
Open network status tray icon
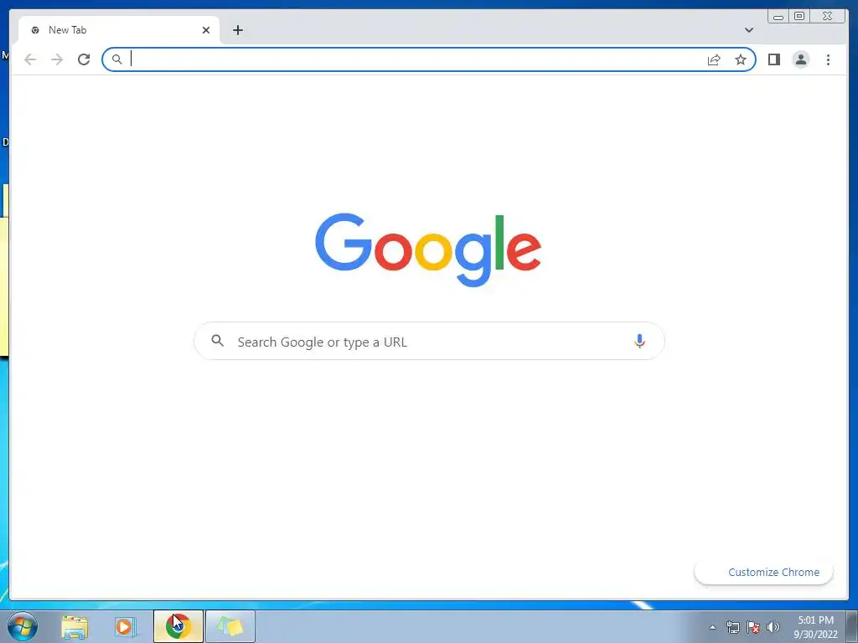(732, 627)
